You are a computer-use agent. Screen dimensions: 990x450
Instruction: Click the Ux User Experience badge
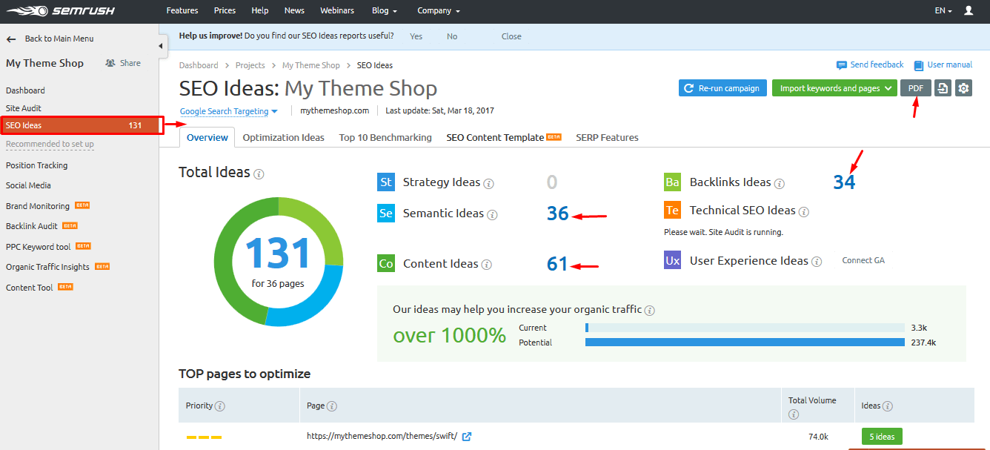pos(672,260)
